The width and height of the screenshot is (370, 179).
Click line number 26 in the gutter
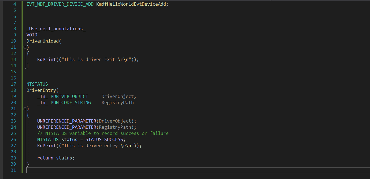[x=13, y=140]
